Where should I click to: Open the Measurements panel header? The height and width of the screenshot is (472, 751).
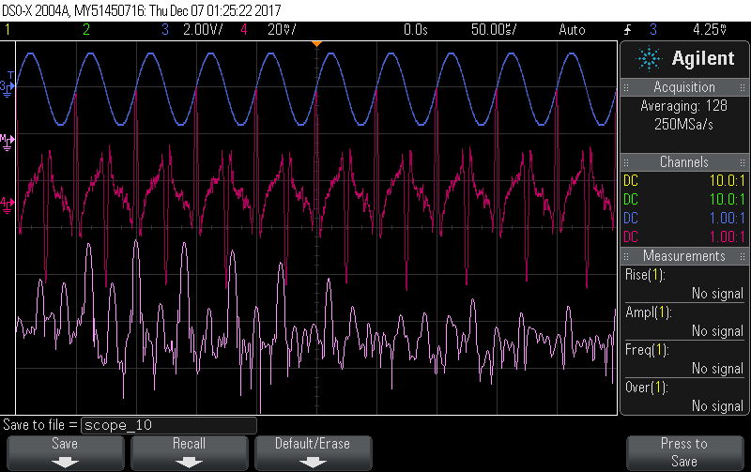(x=684, y=255)
